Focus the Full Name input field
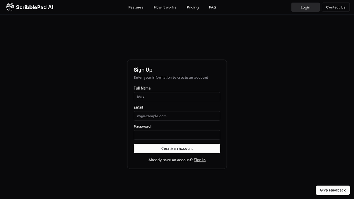This screenshot has width=354, height=199. point(177,97)
